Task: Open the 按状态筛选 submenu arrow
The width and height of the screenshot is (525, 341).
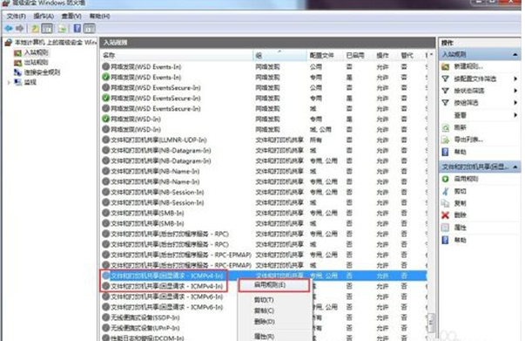Action: [515, 91]
